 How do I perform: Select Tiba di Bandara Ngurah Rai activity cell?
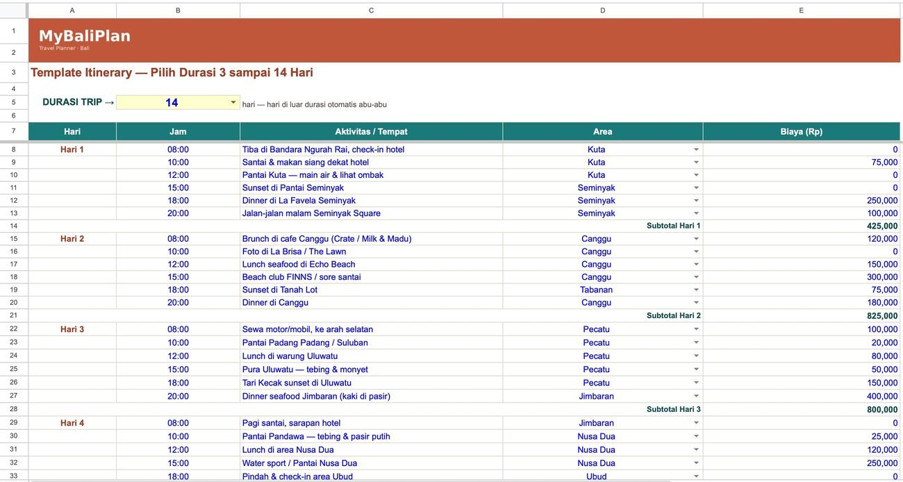click(x=371, y=149)
